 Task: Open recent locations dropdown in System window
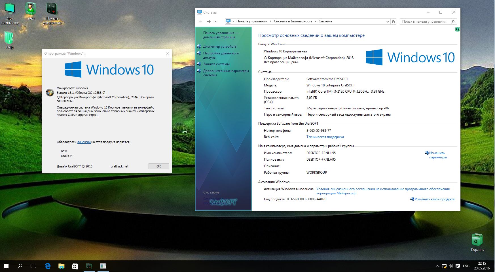pyautogui.click(x=215, y=22)
